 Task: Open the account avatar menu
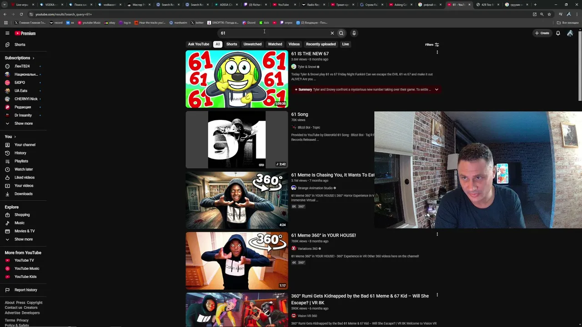pos(570,33)
